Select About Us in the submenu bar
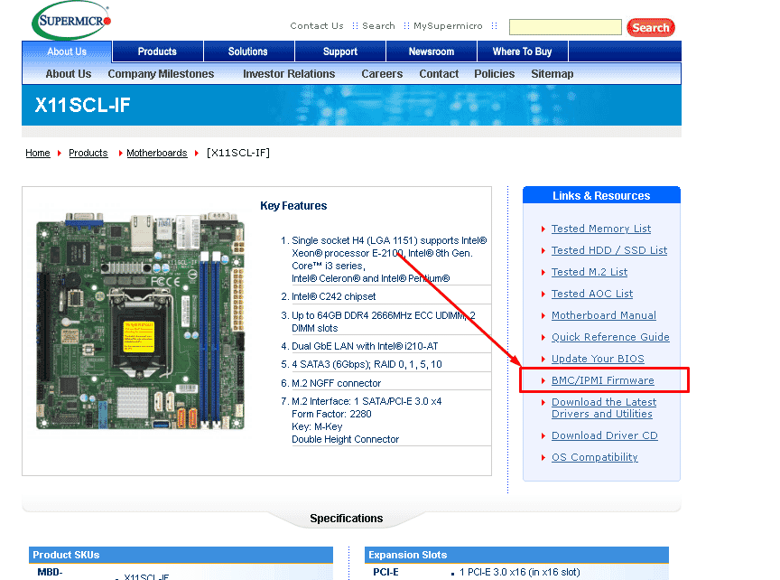Screen dimensions: 780x580 [x=68, y=74]
